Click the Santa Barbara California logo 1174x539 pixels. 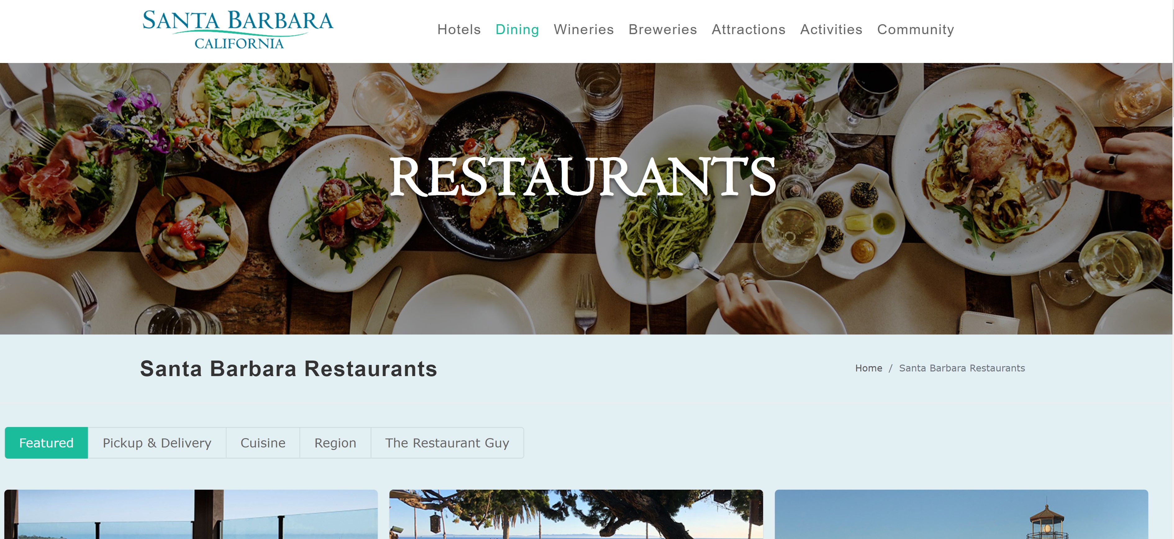click(x=238, y=29)
